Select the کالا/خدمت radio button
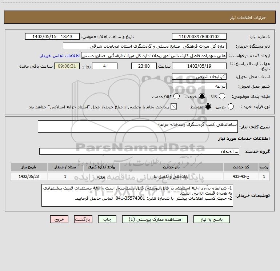The width and height of the screenshot is (280, 271). tap(176, 96)
